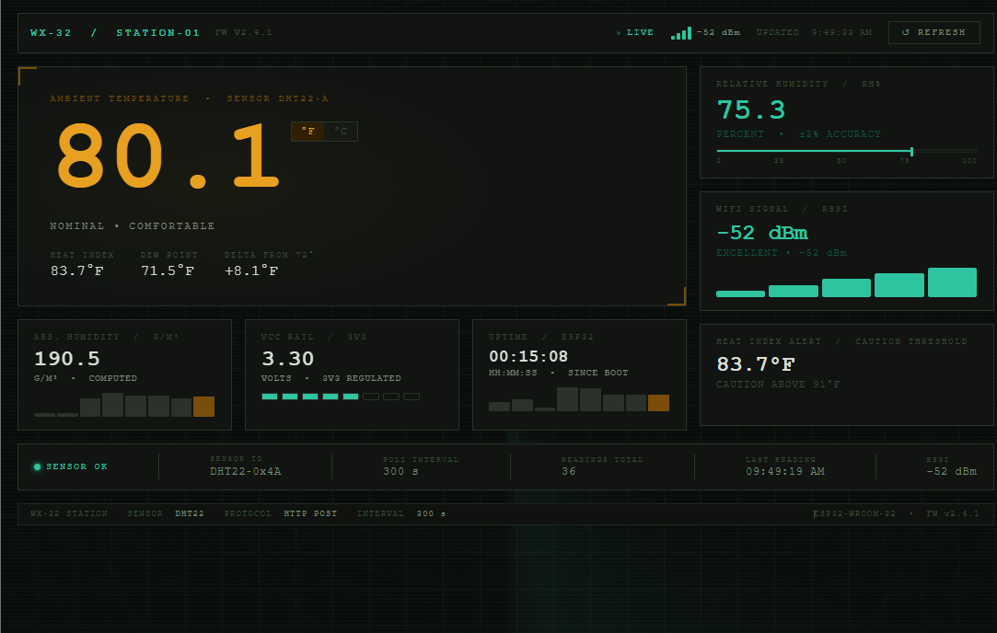Click the DHT22 sensor value in footer
997x633 pixels.
(x=190, y=513)
